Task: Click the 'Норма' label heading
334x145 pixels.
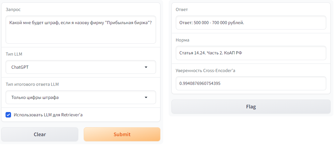Action: (182, 40)
